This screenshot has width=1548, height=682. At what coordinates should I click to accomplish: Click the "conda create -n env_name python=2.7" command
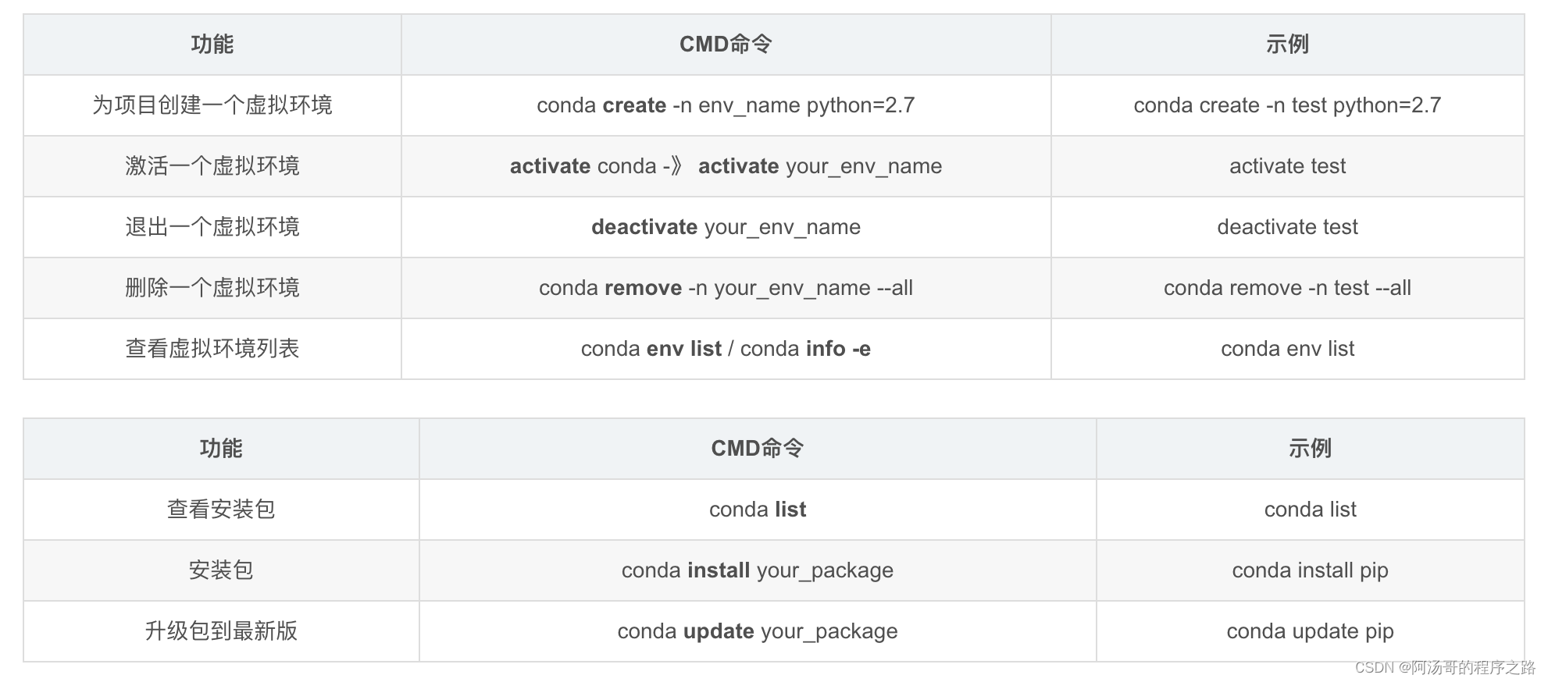coord(726,105)
